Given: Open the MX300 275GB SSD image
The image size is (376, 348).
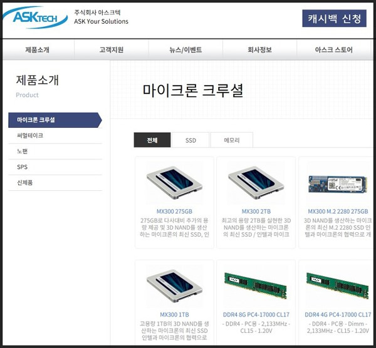Looking at the screenshot, I should (x=174, y=183).
